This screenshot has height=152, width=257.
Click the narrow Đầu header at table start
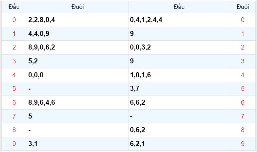[x=14, y=7]
